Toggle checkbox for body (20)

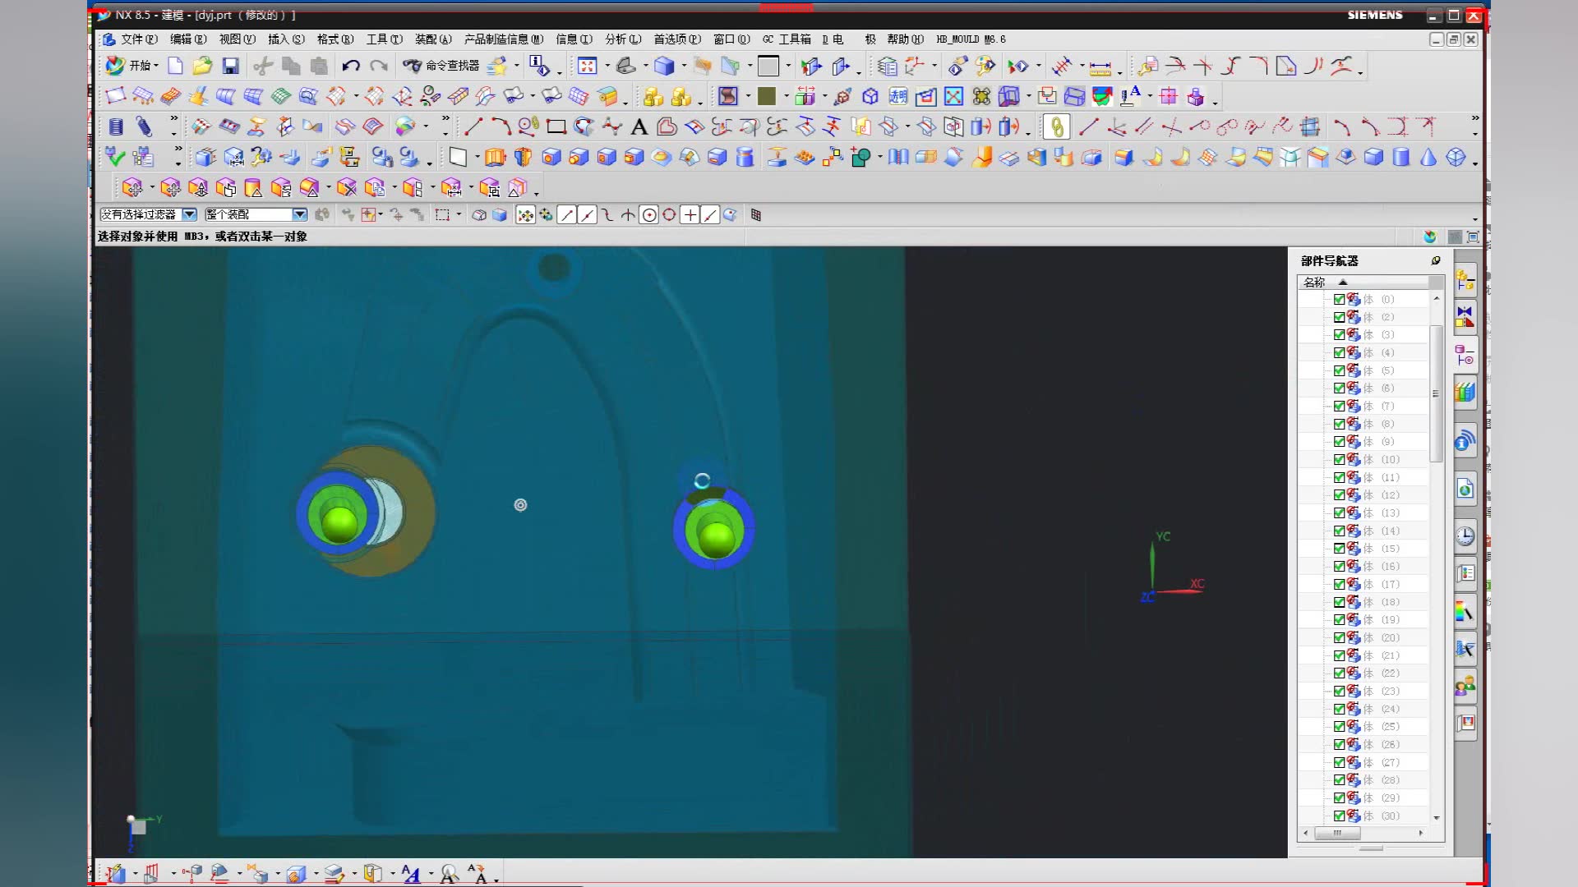tap(1339, 638)
